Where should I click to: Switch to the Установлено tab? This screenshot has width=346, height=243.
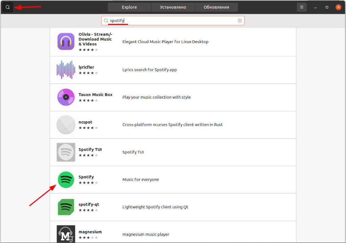pos(173,7)
